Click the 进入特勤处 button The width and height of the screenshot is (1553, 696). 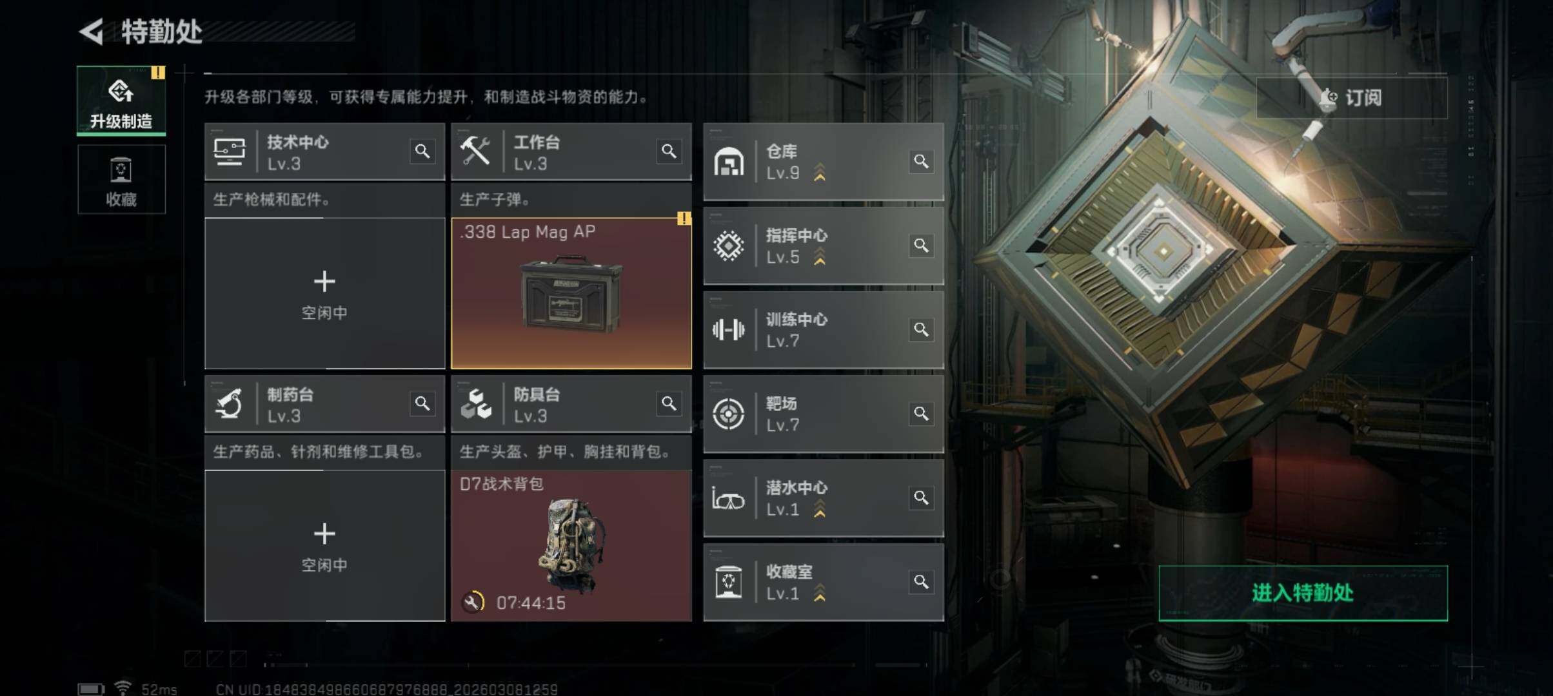coord(1303,594)
